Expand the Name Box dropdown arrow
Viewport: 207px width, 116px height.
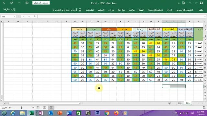coord(15,16)
